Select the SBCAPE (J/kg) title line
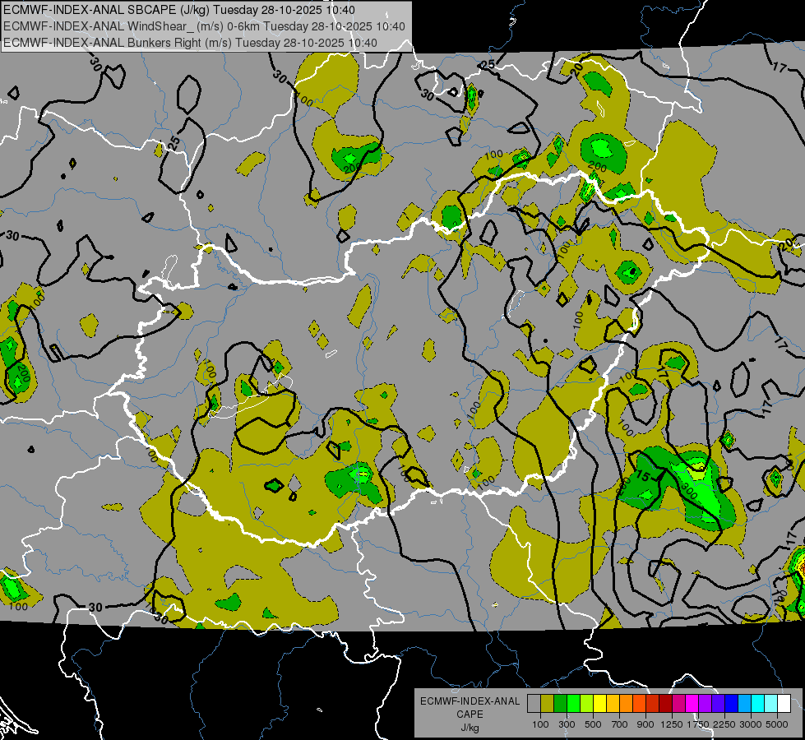This screenshot has height=740, width=805. (179, 10)
